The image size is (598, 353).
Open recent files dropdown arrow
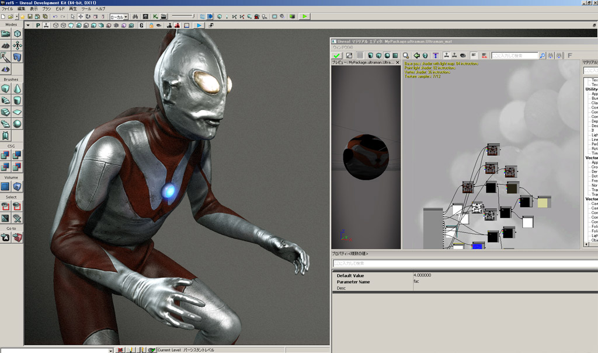click(x=17, y=16)
